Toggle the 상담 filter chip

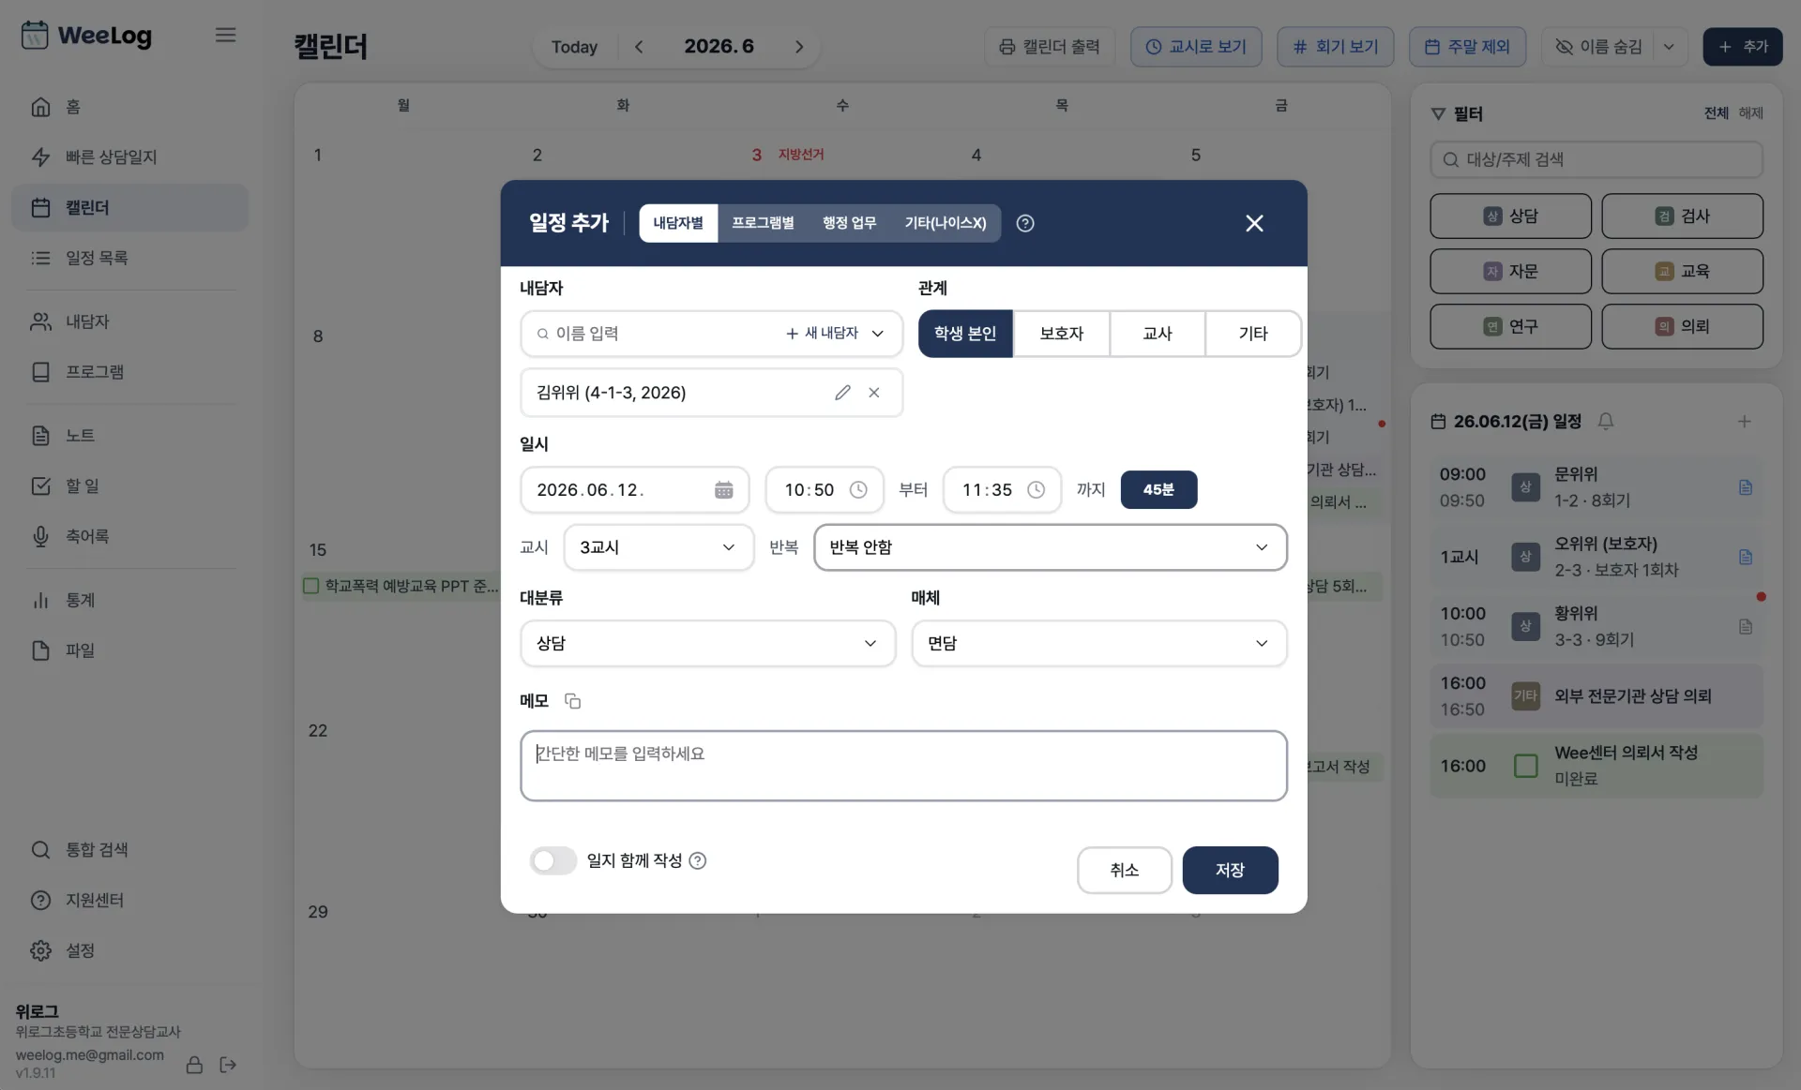(x=1510, y=217)
